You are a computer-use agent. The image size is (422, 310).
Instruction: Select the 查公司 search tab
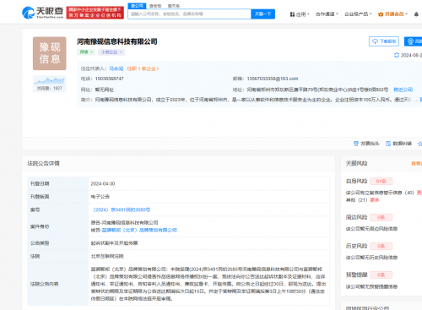coord(137,6)
